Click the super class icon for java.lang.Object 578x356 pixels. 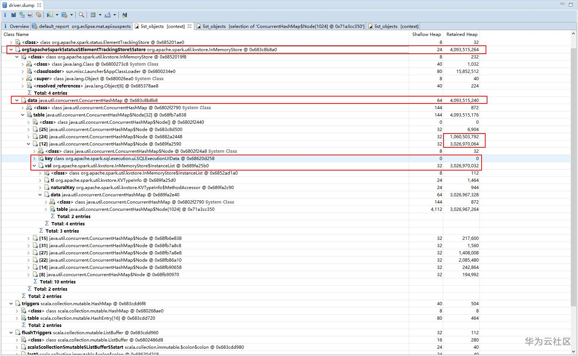pos(30,79)
